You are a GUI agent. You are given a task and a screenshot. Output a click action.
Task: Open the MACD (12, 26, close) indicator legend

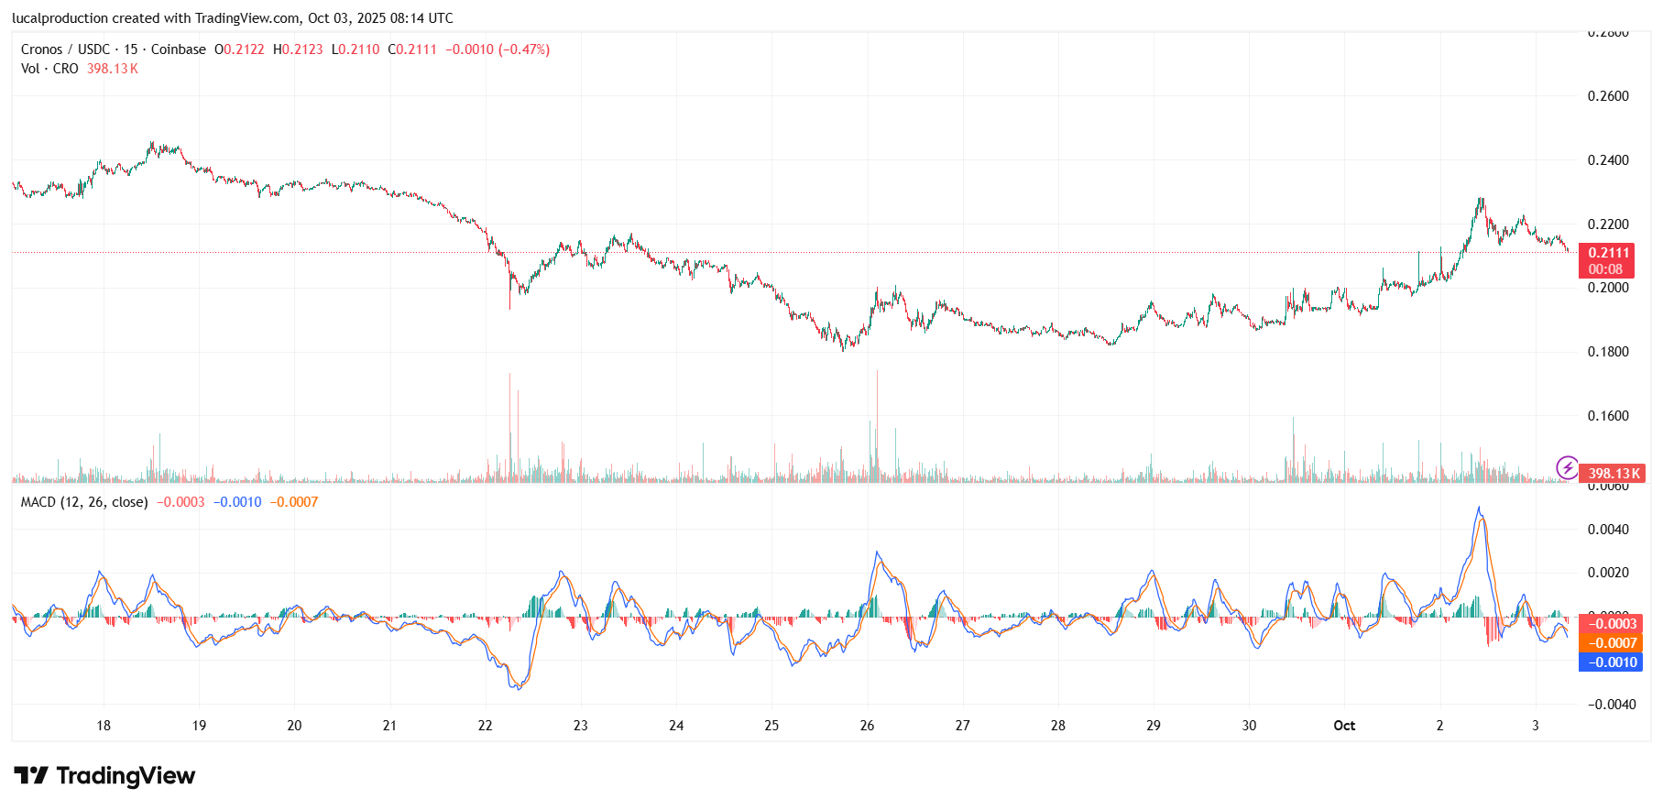84,502
